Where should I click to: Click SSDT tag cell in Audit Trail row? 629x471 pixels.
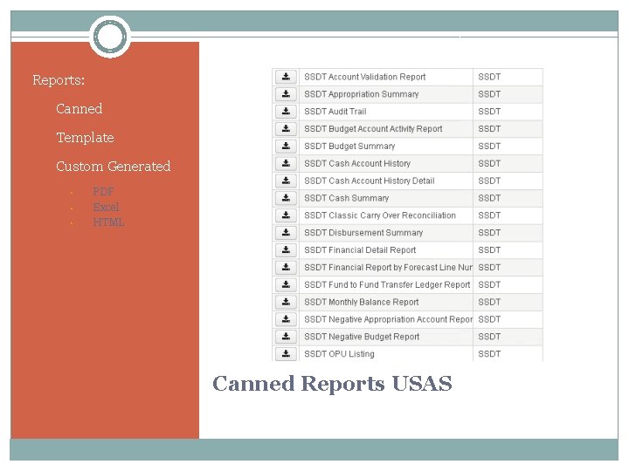pos(508,112)
